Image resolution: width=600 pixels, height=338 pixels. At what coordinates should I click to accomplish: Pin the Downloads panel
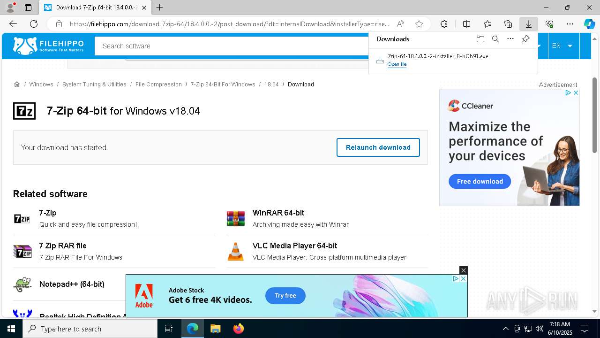tap(525, 39)
